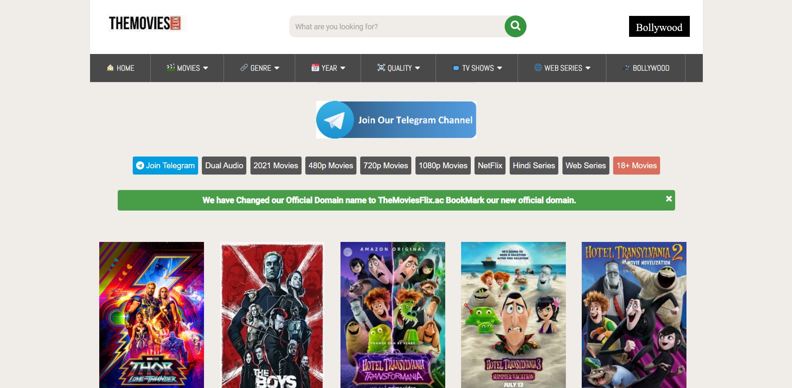Select the 1080p Movies tag

443,165
